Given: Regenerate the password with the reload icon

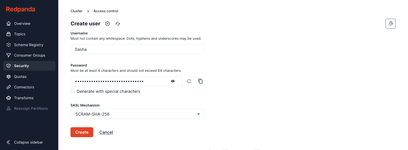Looking at the screenshot, I should click(189, 81).
